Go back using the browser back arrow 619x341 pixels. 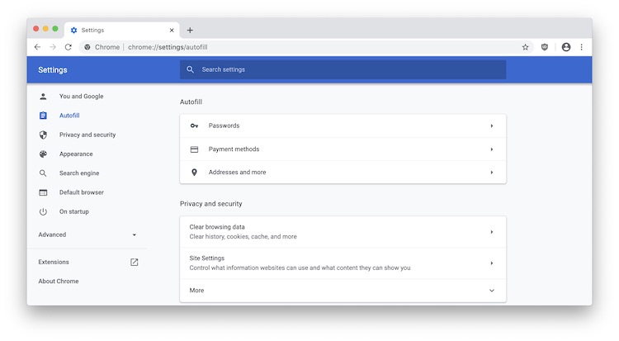click(x=37, y=47)
